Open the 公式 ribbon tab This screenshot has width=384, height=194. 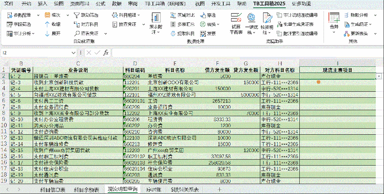coord(101,4)
